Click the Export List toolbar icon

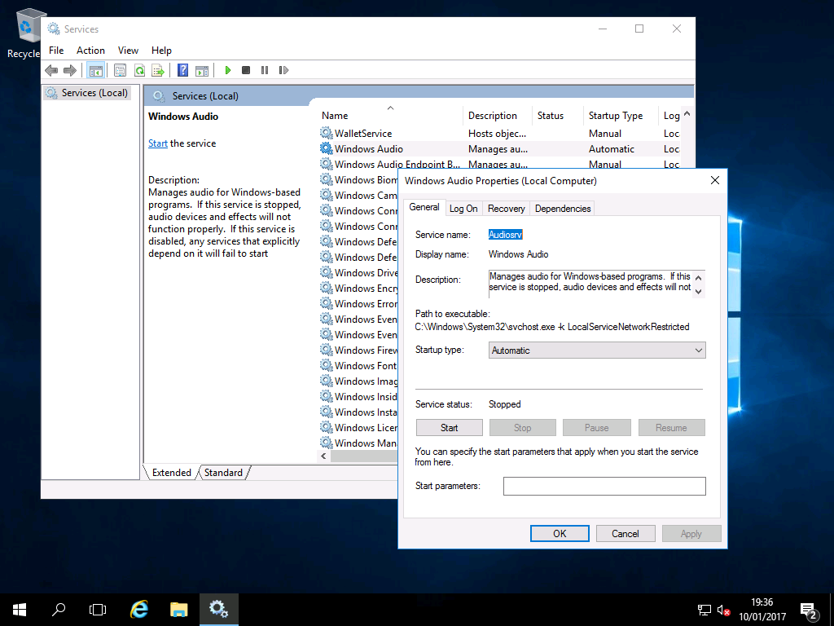pyautogui.click(x=158, y=70)
